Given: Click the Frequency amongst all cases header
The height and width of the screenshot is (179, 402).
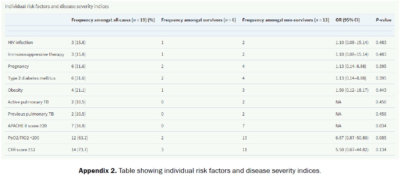Looking at the screenshot, I should click(x=113, y=20).
